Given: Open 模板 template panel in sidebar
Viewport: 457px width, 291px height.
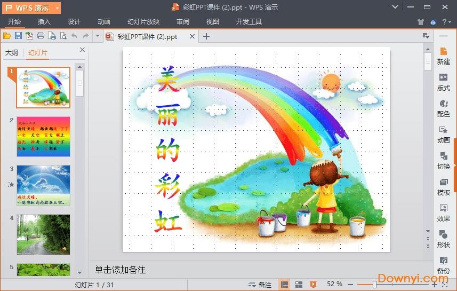Looking at the screenshot, I should point(443,187).
